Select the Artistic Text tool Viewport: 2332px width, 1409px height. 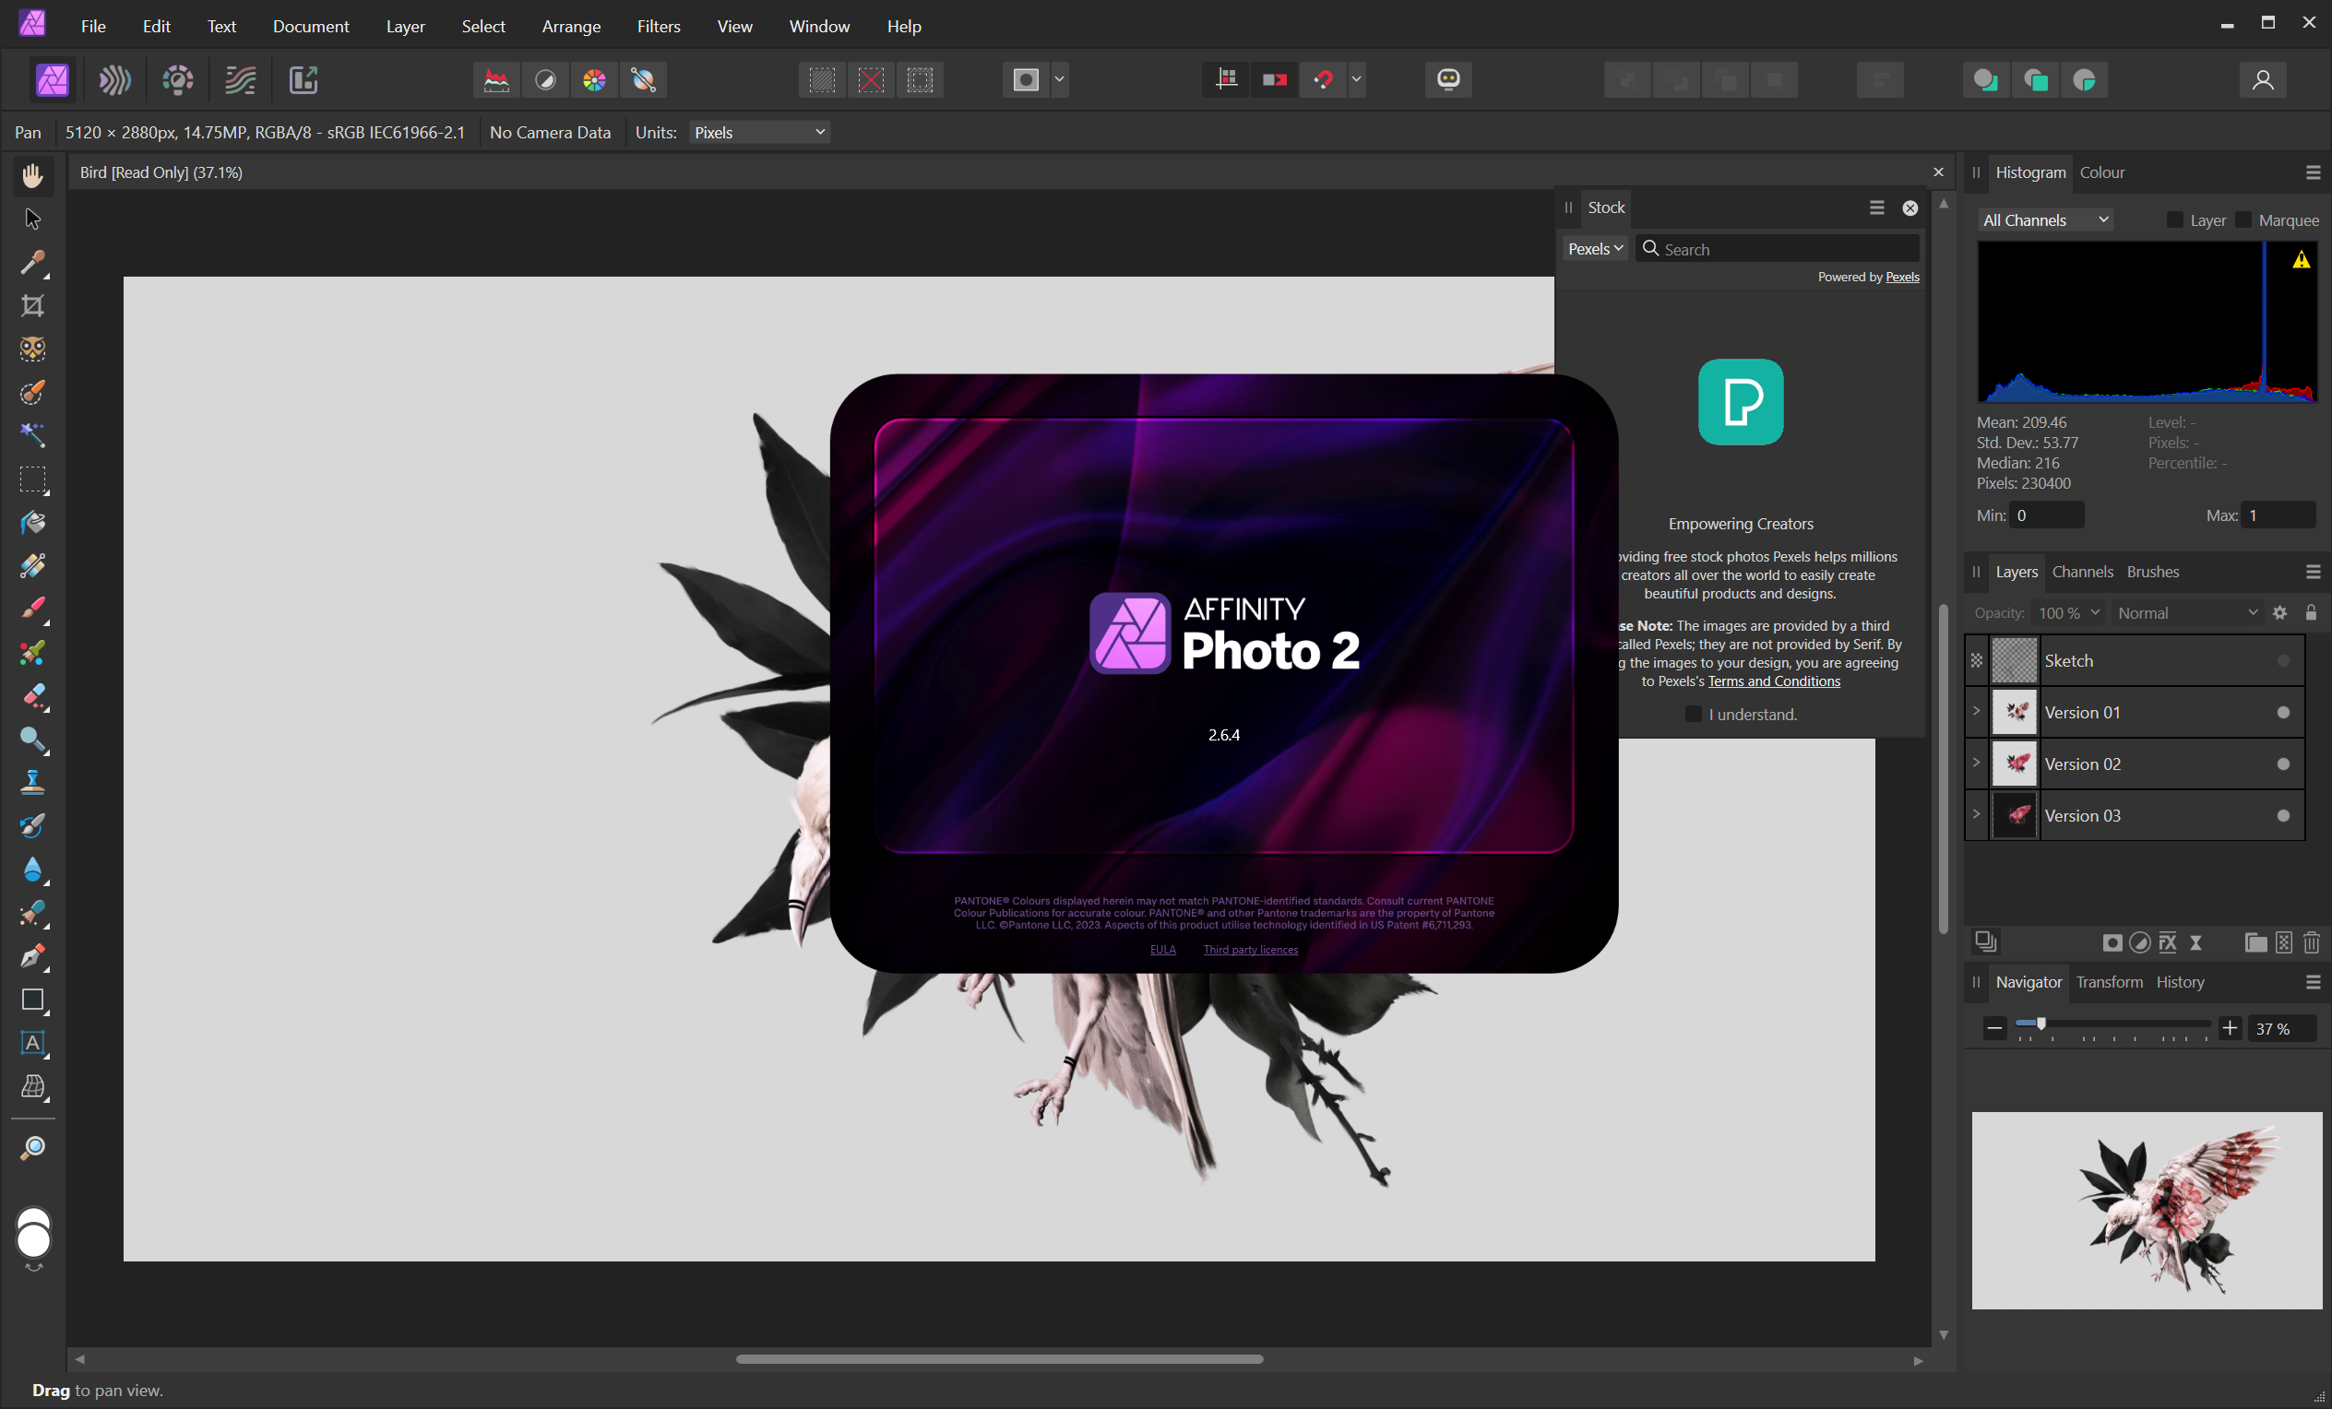click(x=32, y=1043)
